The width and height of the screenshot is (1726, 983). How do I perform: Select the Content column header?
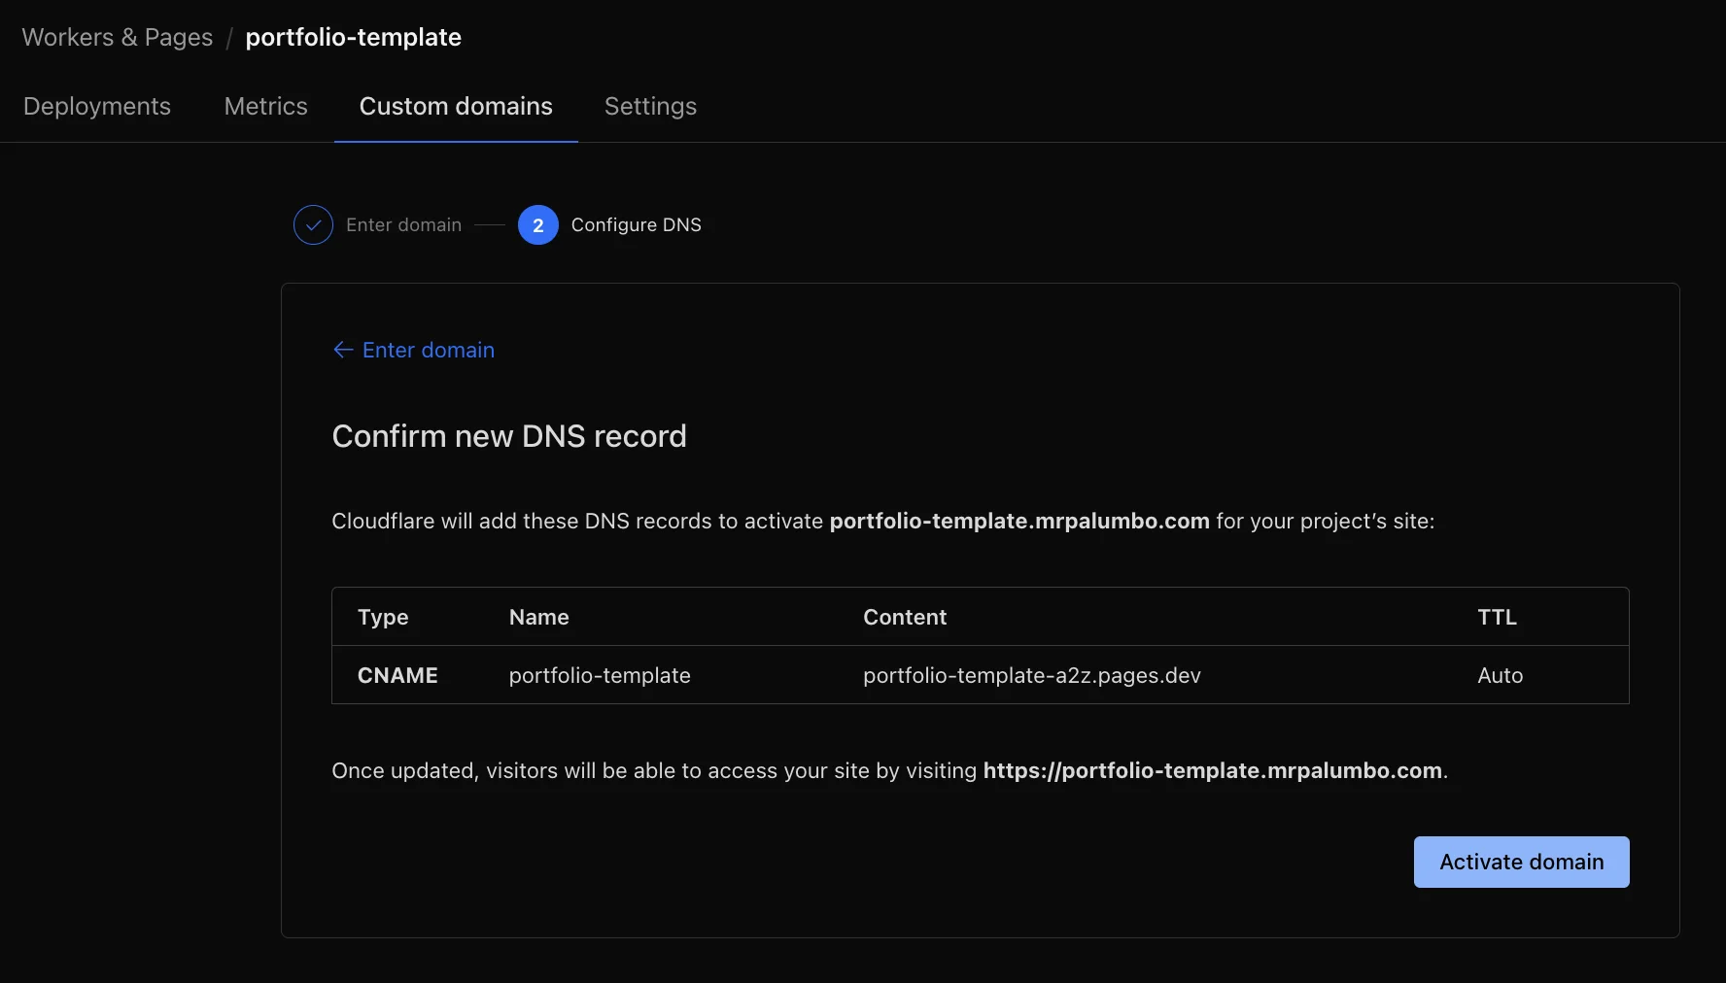(x=905, y=617)
